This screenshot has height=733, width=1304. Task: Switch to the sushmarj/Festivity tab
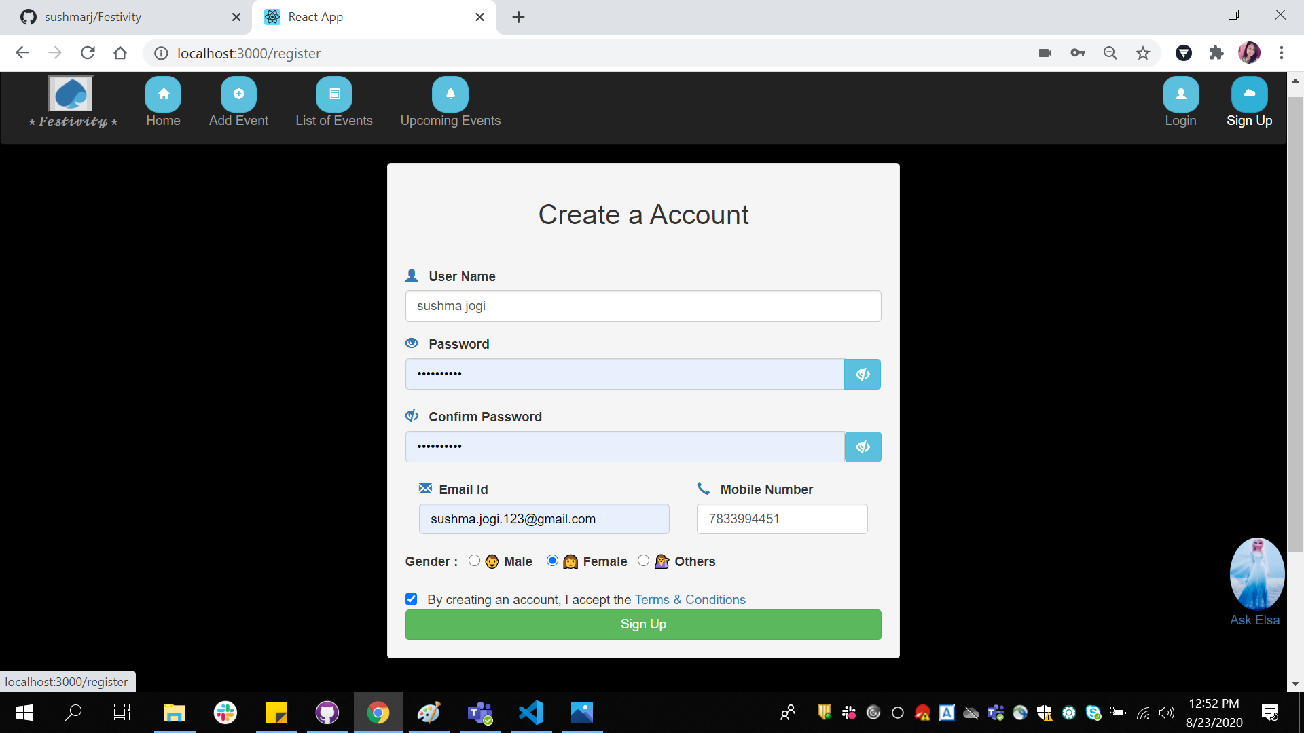122,16
